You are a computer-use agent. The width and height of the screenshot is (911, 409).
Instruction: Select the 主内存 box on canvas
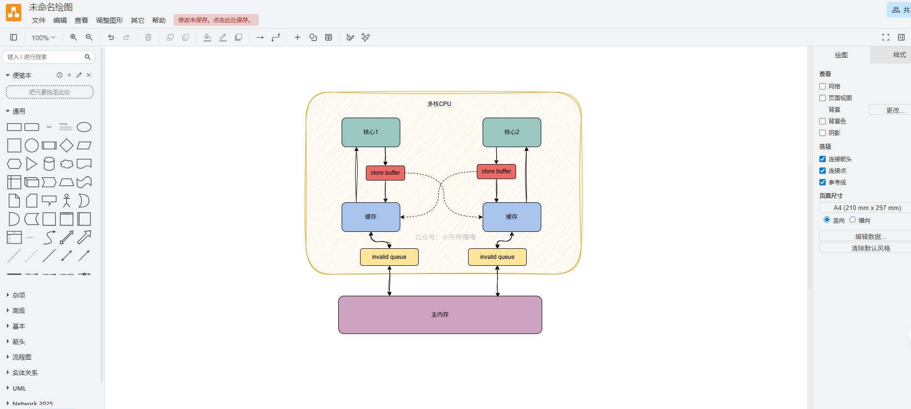pyautogui.click(x=440, y=315)
